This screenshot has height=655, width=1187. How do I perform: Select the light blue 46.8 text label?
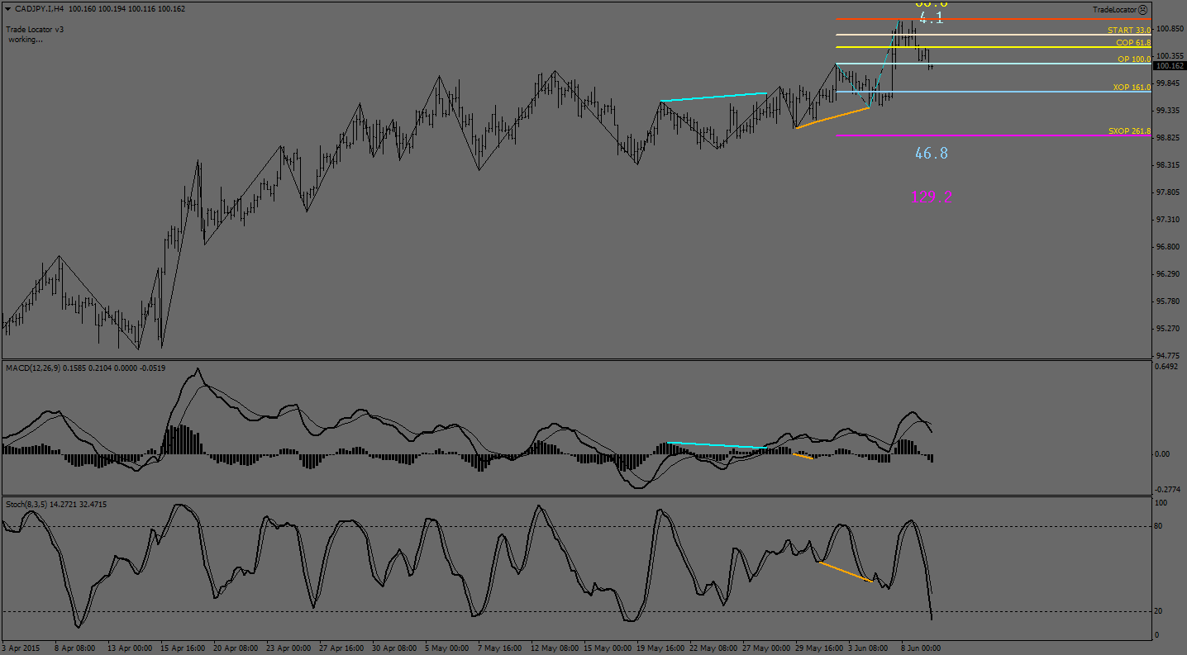[931, 153]
